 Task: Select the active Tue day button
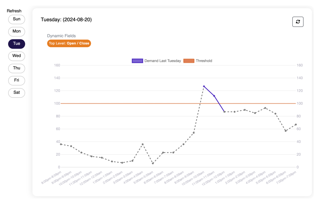click(16, 44)
